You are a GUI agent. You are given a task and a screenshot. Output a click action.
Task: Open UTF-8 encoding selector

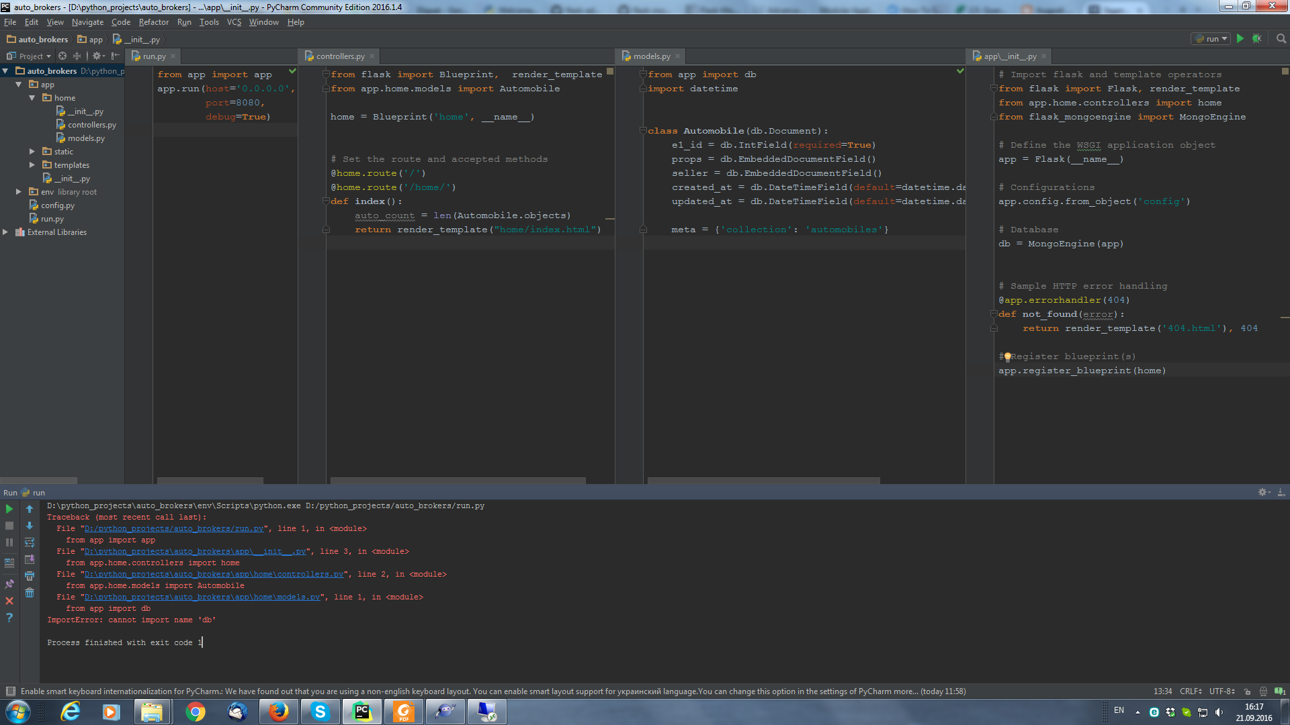click(1222, 691)
